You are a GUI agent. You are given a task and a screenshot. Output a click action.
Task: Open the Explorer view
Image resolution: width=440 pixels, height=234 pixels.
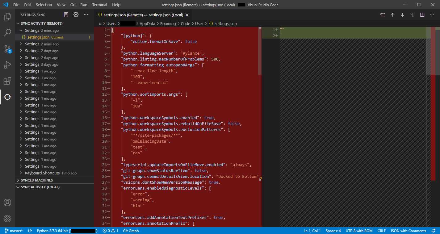(x=7, y=17)
